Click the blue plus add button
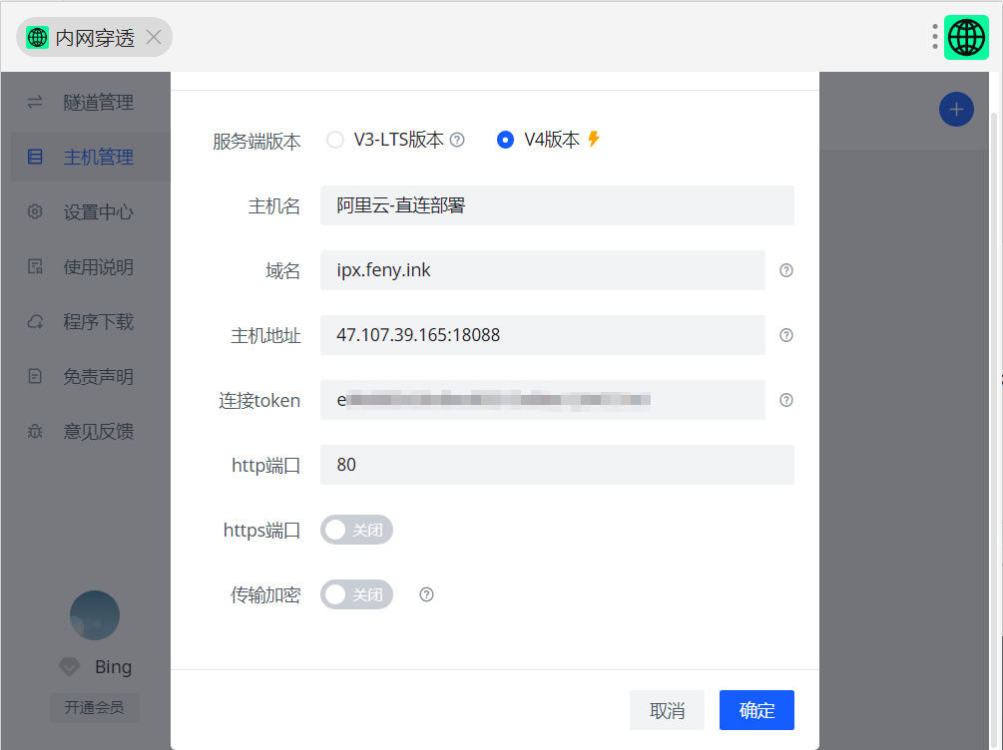Viewport: 1003px width, 750px height. pos(956,110)
